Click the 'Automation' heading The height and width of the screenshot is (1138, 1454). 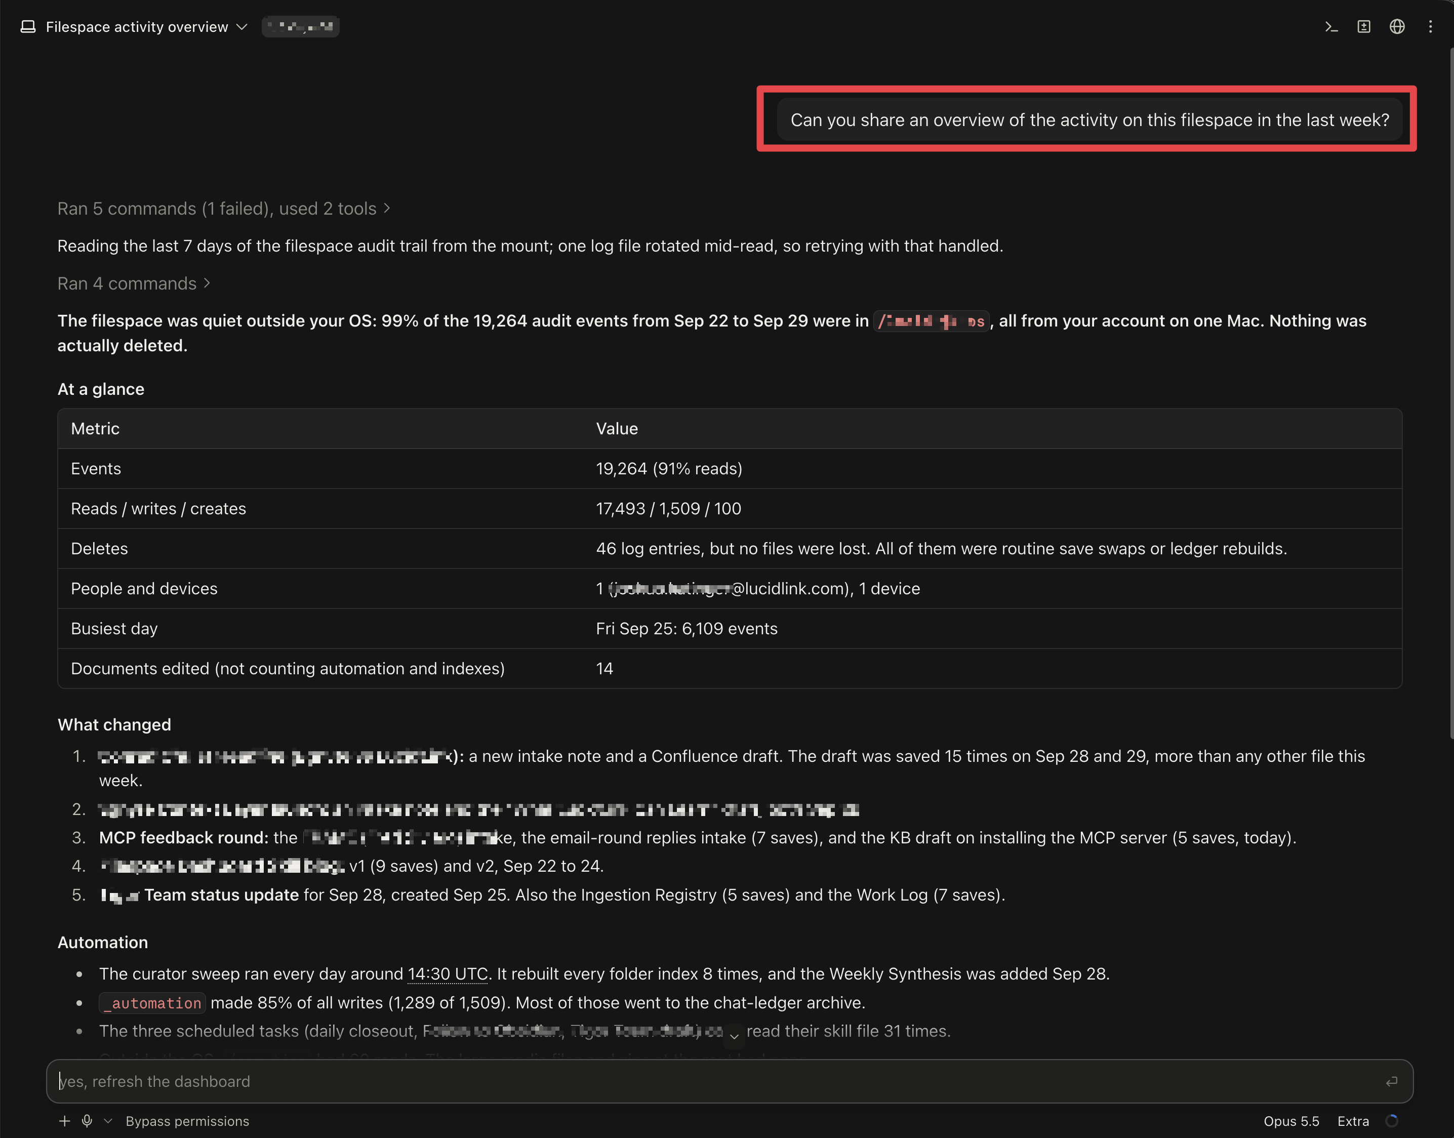tap(103, 942)
